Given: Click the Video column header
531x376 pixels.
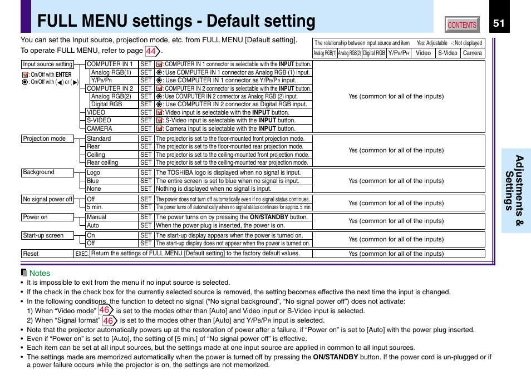Looking at the screenshot, I should 424,53.
